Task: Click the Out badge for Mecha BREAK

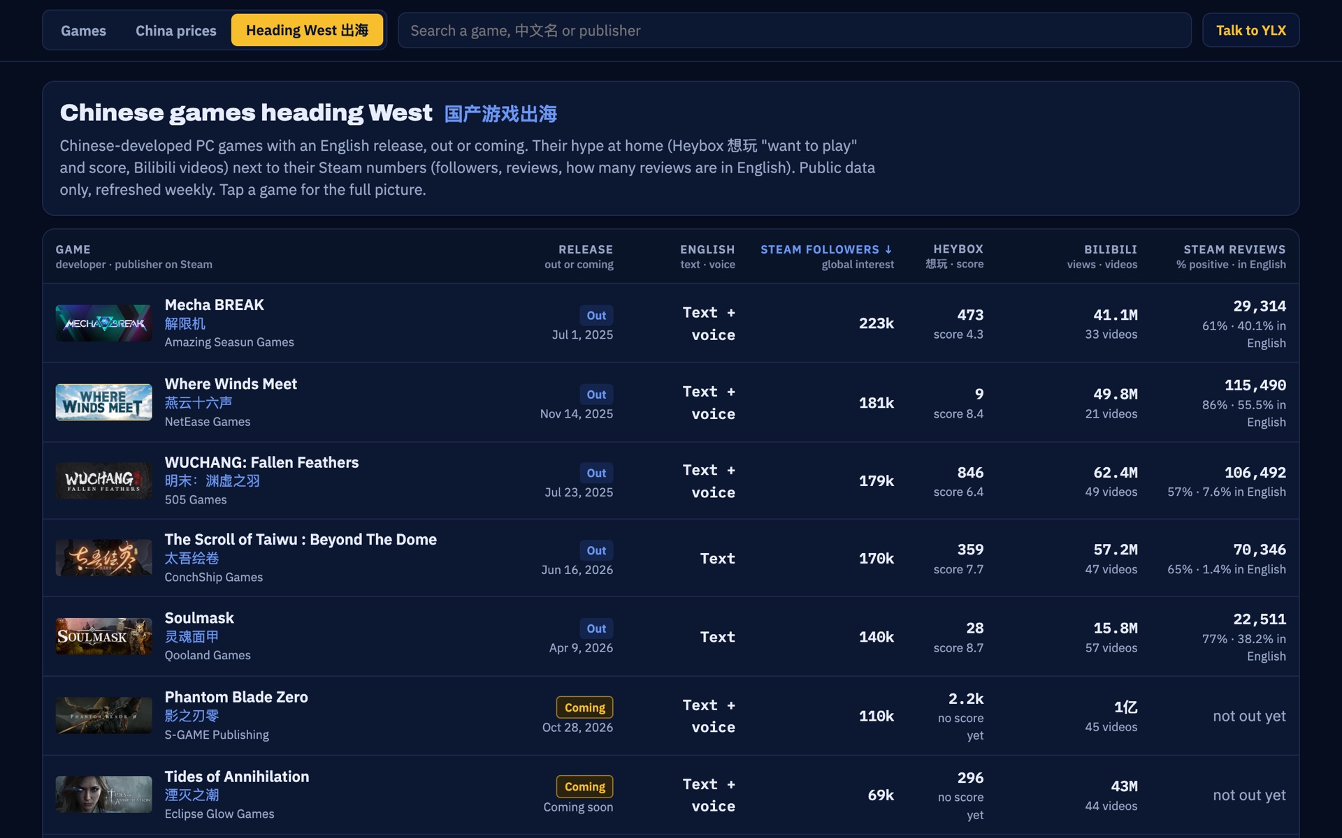Action: pos(596,315)
